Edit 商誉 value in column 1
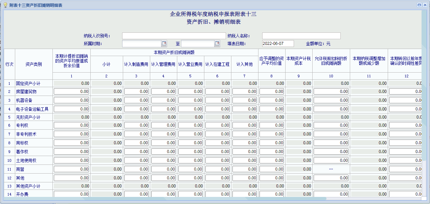This screenshot has width=430, height=204. [x=71, y=169]
